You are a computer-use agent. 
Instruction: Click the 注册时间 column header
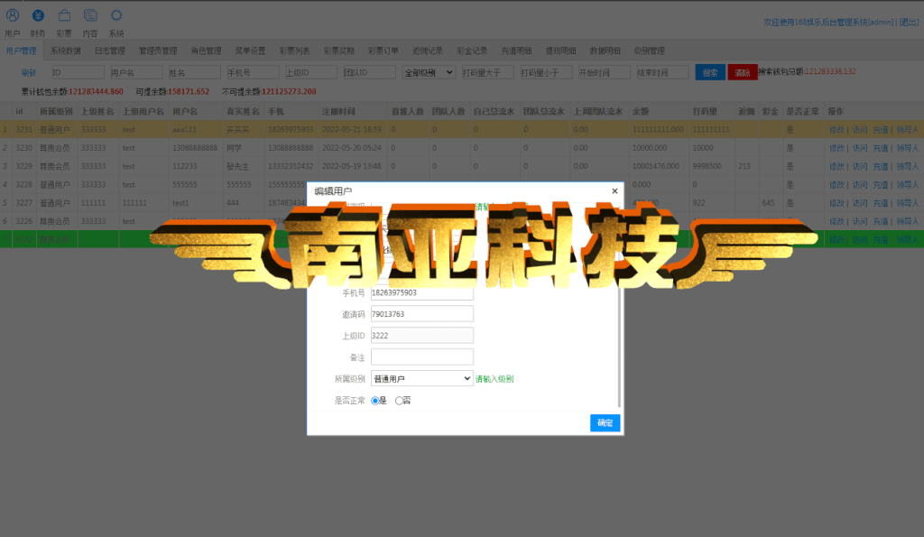tap(338, 111)
